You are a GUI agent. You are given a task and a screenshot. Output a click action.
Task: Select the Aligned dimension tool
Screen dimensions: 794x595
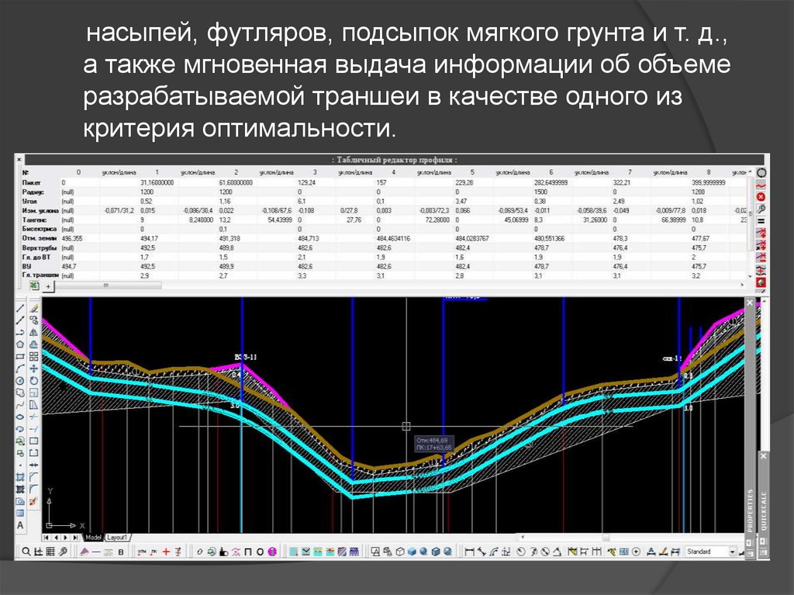[482, 552]
